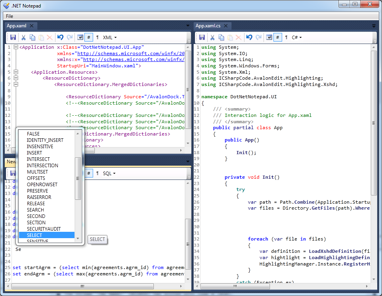Screen dimensions: 382x296
Task: Collapse the Application element fold on line 1
Action: pos(16,47)
